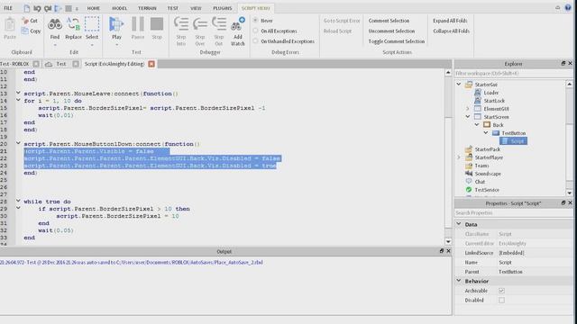Image resolution: width=577 pixels, height=324 pixels.
Task: Collapse the Data properties section
Action: tap(459, 224)
